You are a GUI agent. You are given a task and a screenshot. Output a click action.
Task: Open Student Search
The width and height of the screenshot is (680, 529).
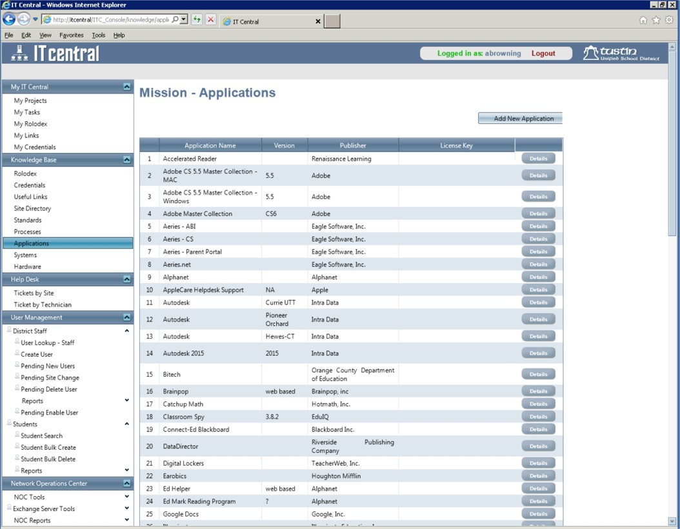pos(42,435)
